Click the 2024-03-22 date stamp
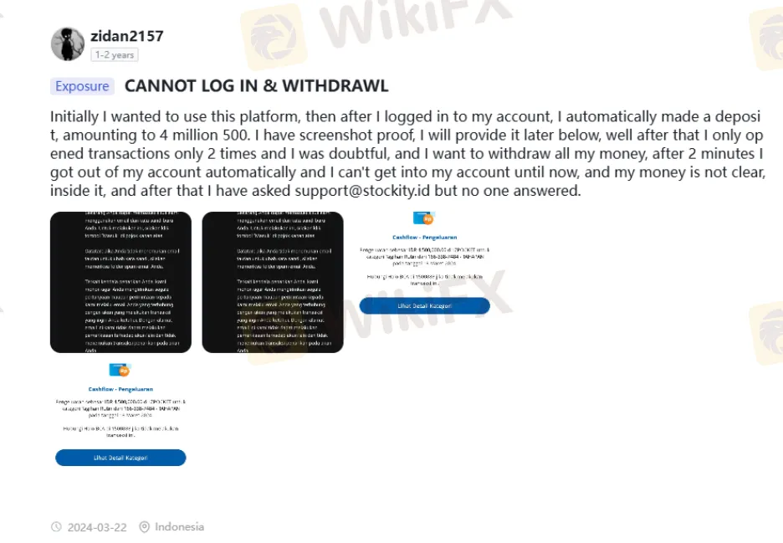The height and width of the screenshot is (543, 783). click(x=97, y=527)
